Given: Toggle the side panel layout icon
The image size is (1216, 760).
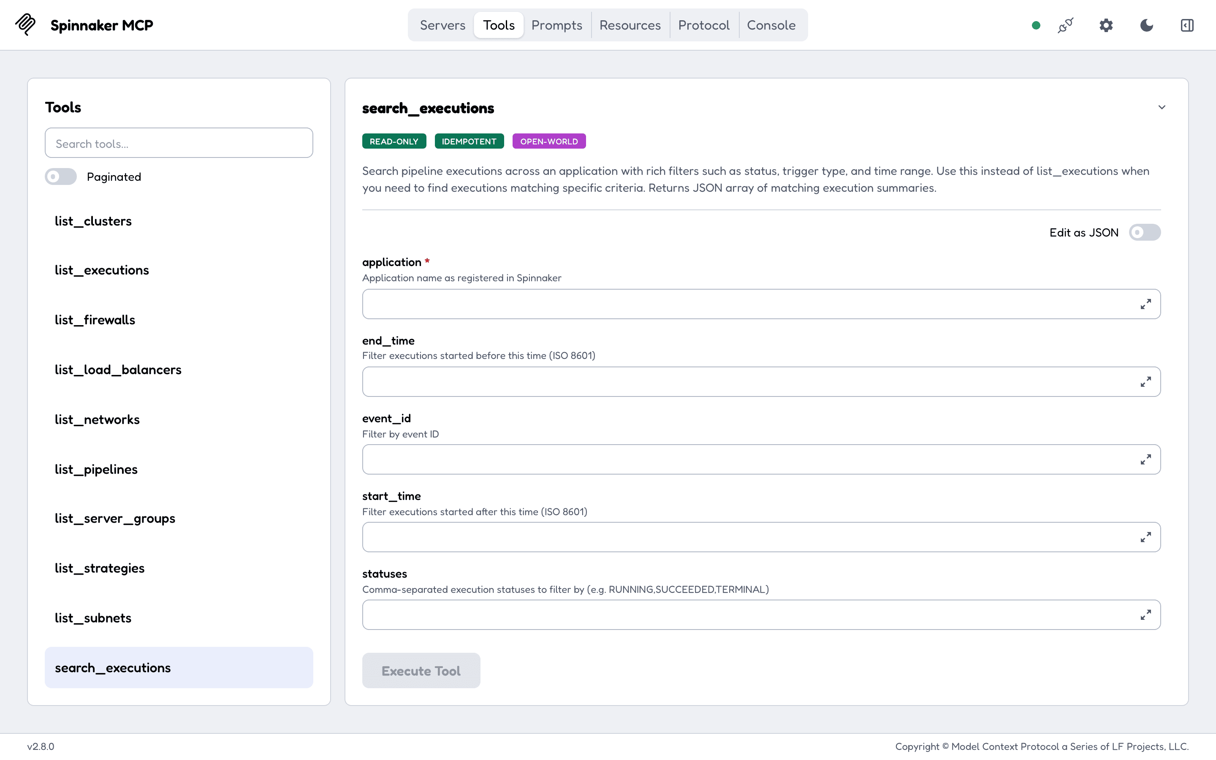Looking at the screenshot, I should coord(1187,25).
